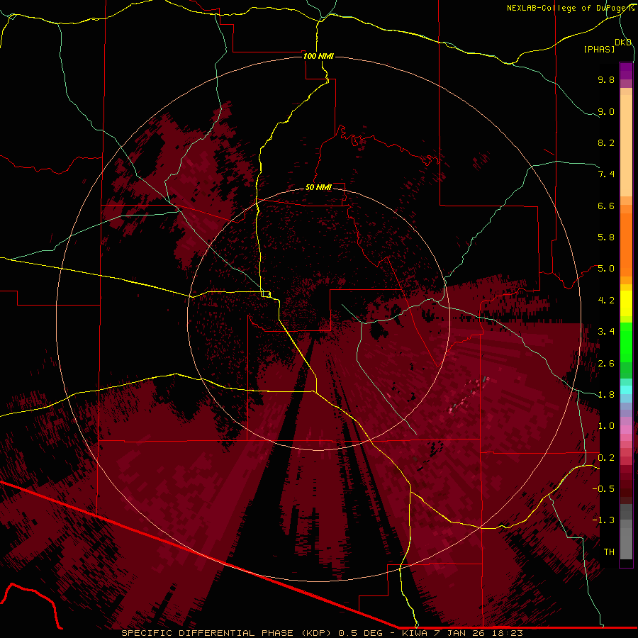Click the product title caption at bottom
Image resolution: width=638 pixels, height=638 pixels.
(322, 633)
